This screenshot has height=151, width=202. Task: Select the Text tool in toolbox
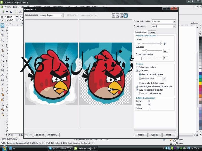pos(3,75)
